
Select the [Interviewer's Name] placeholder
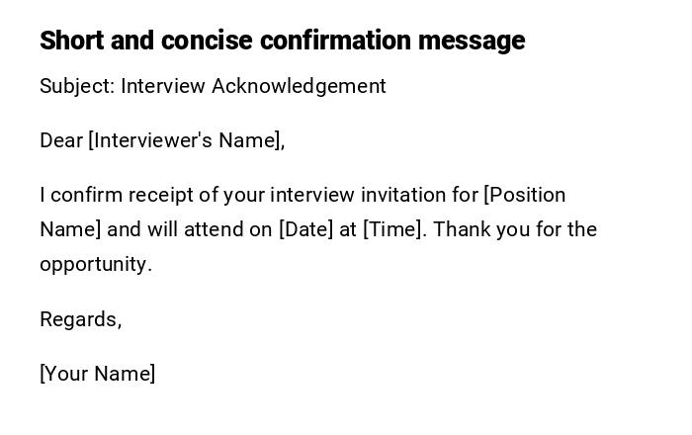click(186, 140)
